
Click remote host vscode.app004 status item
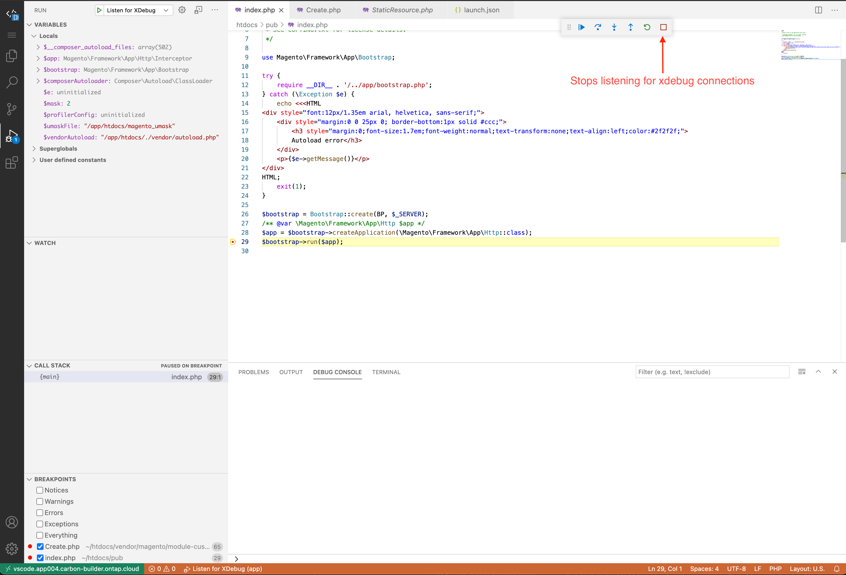pyautogui.click(x=72, y=569)
